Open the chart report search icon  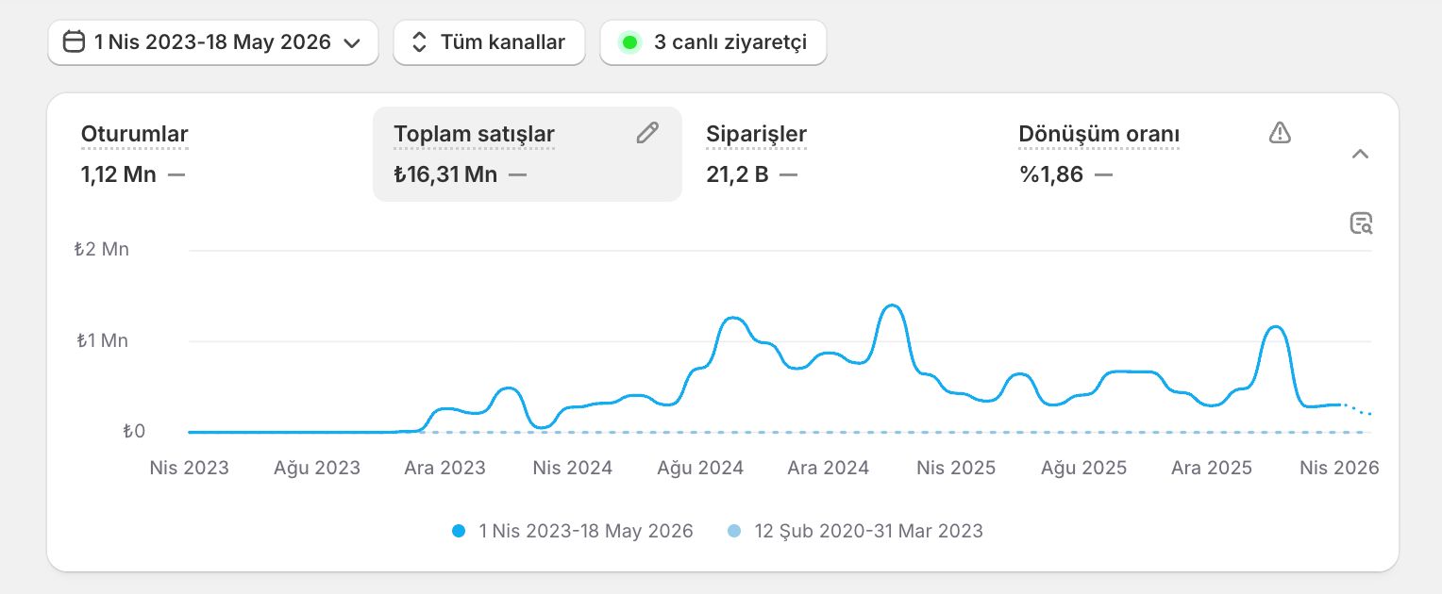pos(1361,223)
